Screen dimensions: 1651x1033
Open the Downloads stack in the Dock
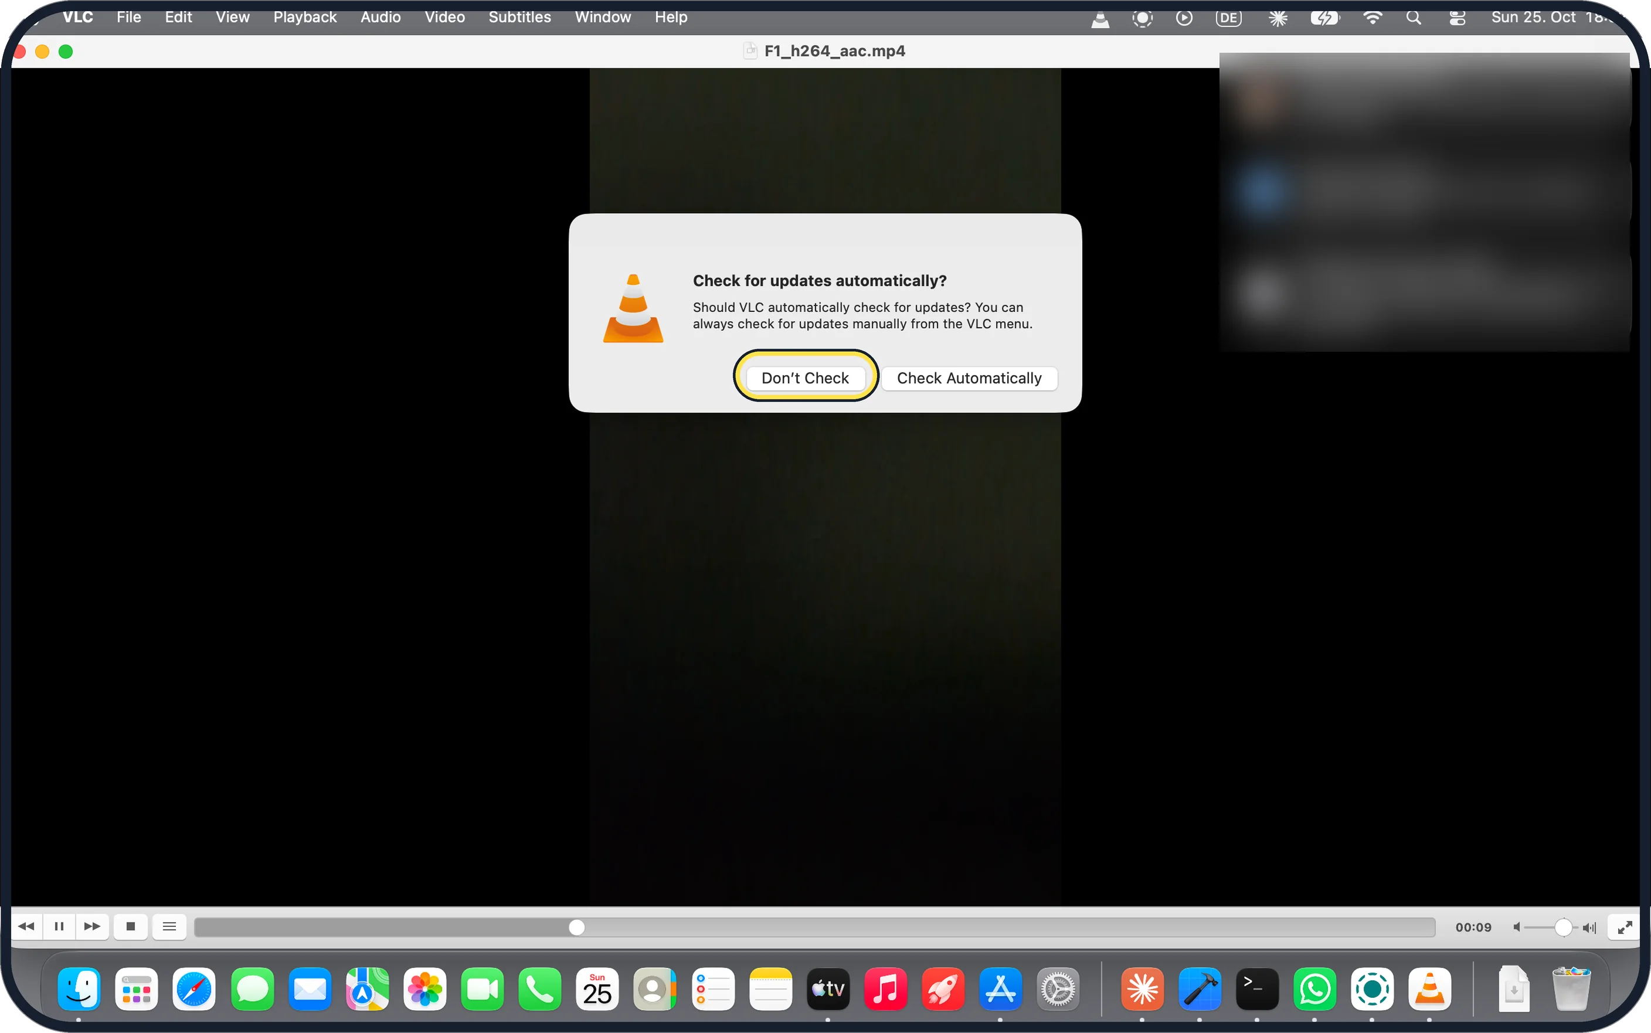coord(1513,988)
